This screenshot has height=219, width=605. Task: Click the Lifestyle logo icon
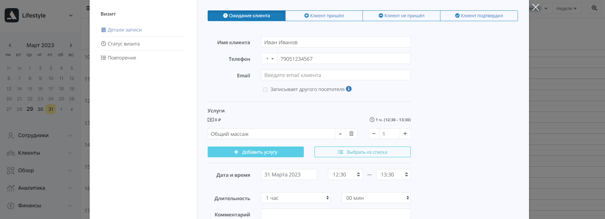pos(12,15)
